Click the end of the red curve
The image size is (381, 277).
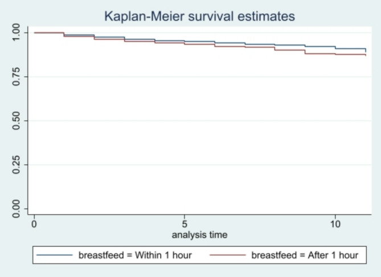[x=366, y=55]
